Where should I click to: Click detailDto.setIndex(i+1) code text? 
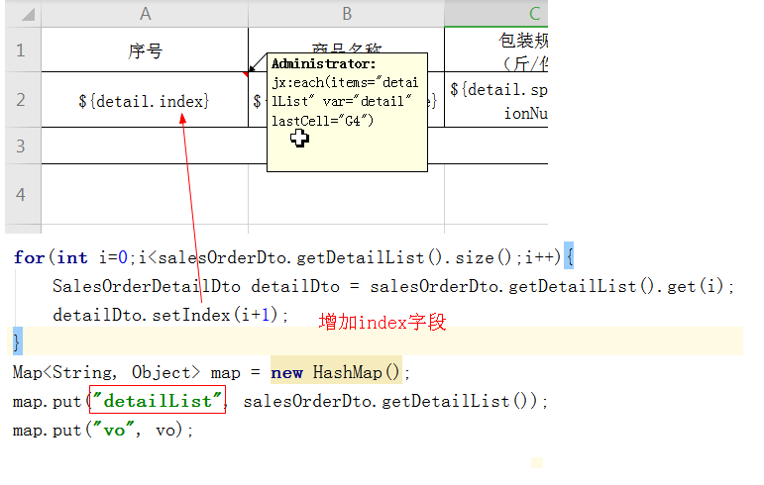tap(170, 315)
